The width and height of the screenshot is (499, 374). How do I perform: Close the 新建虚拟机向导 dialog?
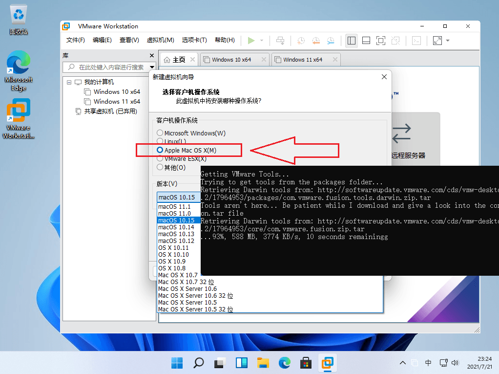(x=384, y=77)
